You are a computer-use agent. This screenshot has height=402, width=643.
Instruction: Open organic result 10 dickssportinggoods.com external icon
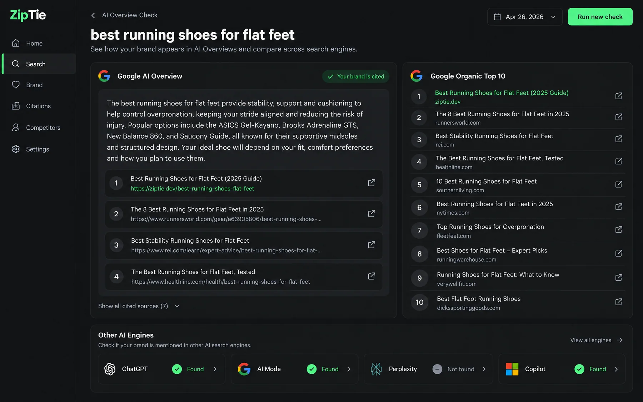point(619,302)
